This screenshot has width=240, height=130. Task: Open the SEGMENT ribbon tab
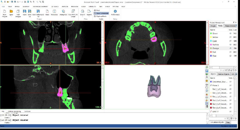tap(26, 6)
